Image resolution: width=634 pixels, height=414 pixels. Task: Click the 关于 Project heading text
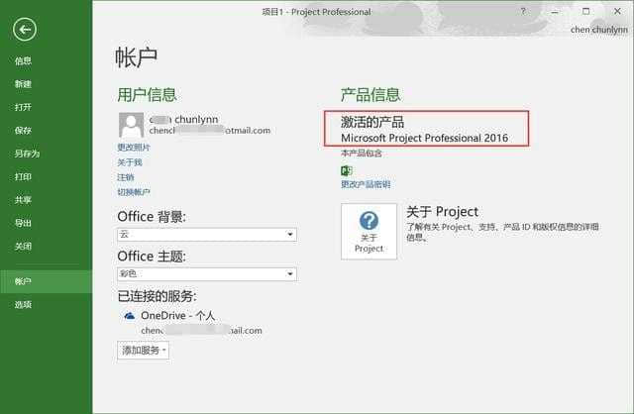point(443,211)
